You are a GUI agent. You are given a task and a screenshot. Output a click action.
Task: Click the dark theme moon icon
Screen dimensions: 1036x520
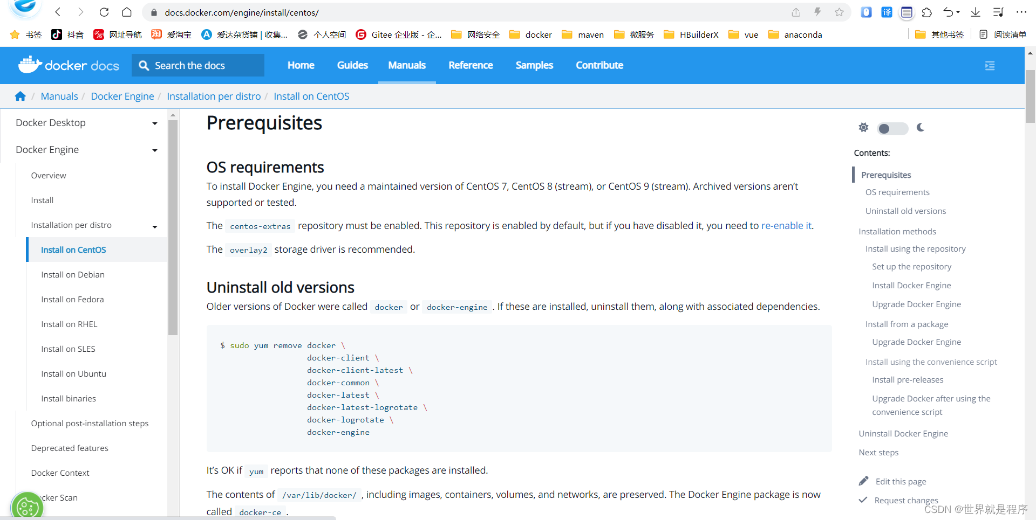click(921, 128)
